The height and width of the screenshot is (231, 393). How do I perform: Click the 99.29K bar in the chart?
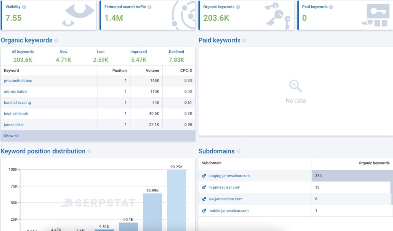pyautogui.click(x=177, y=200)
